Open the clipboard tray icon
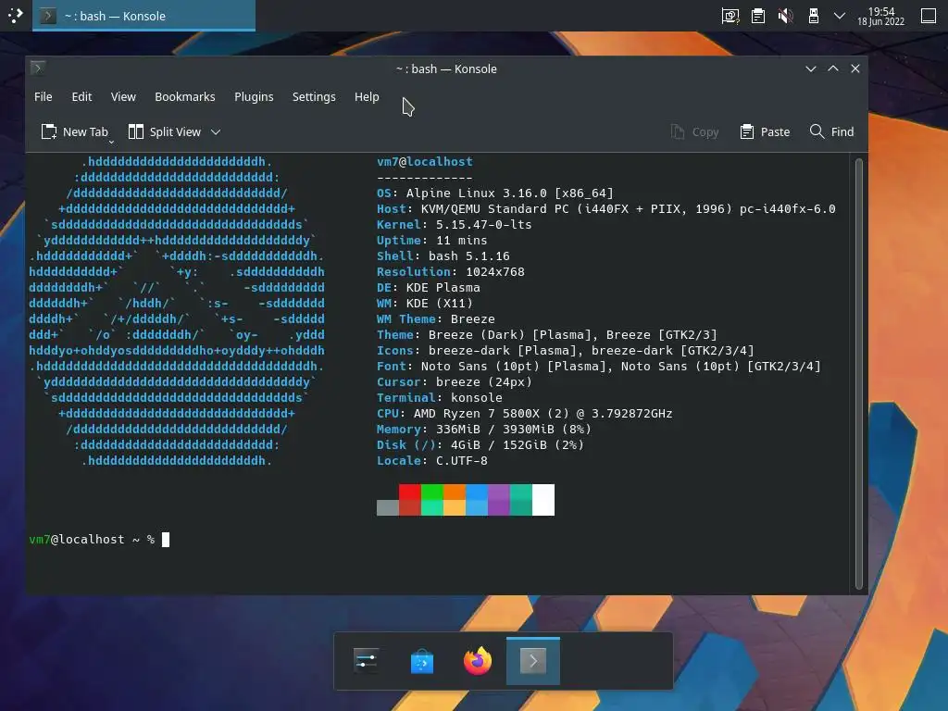 (x=758, y=16)
